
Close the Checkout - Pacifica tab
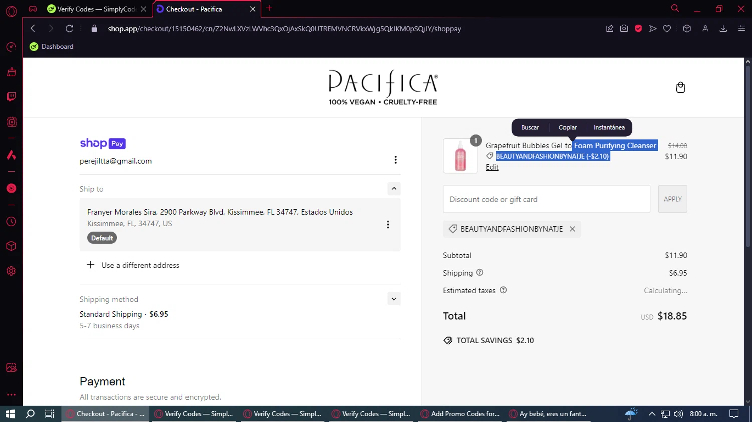coord(253,9)
